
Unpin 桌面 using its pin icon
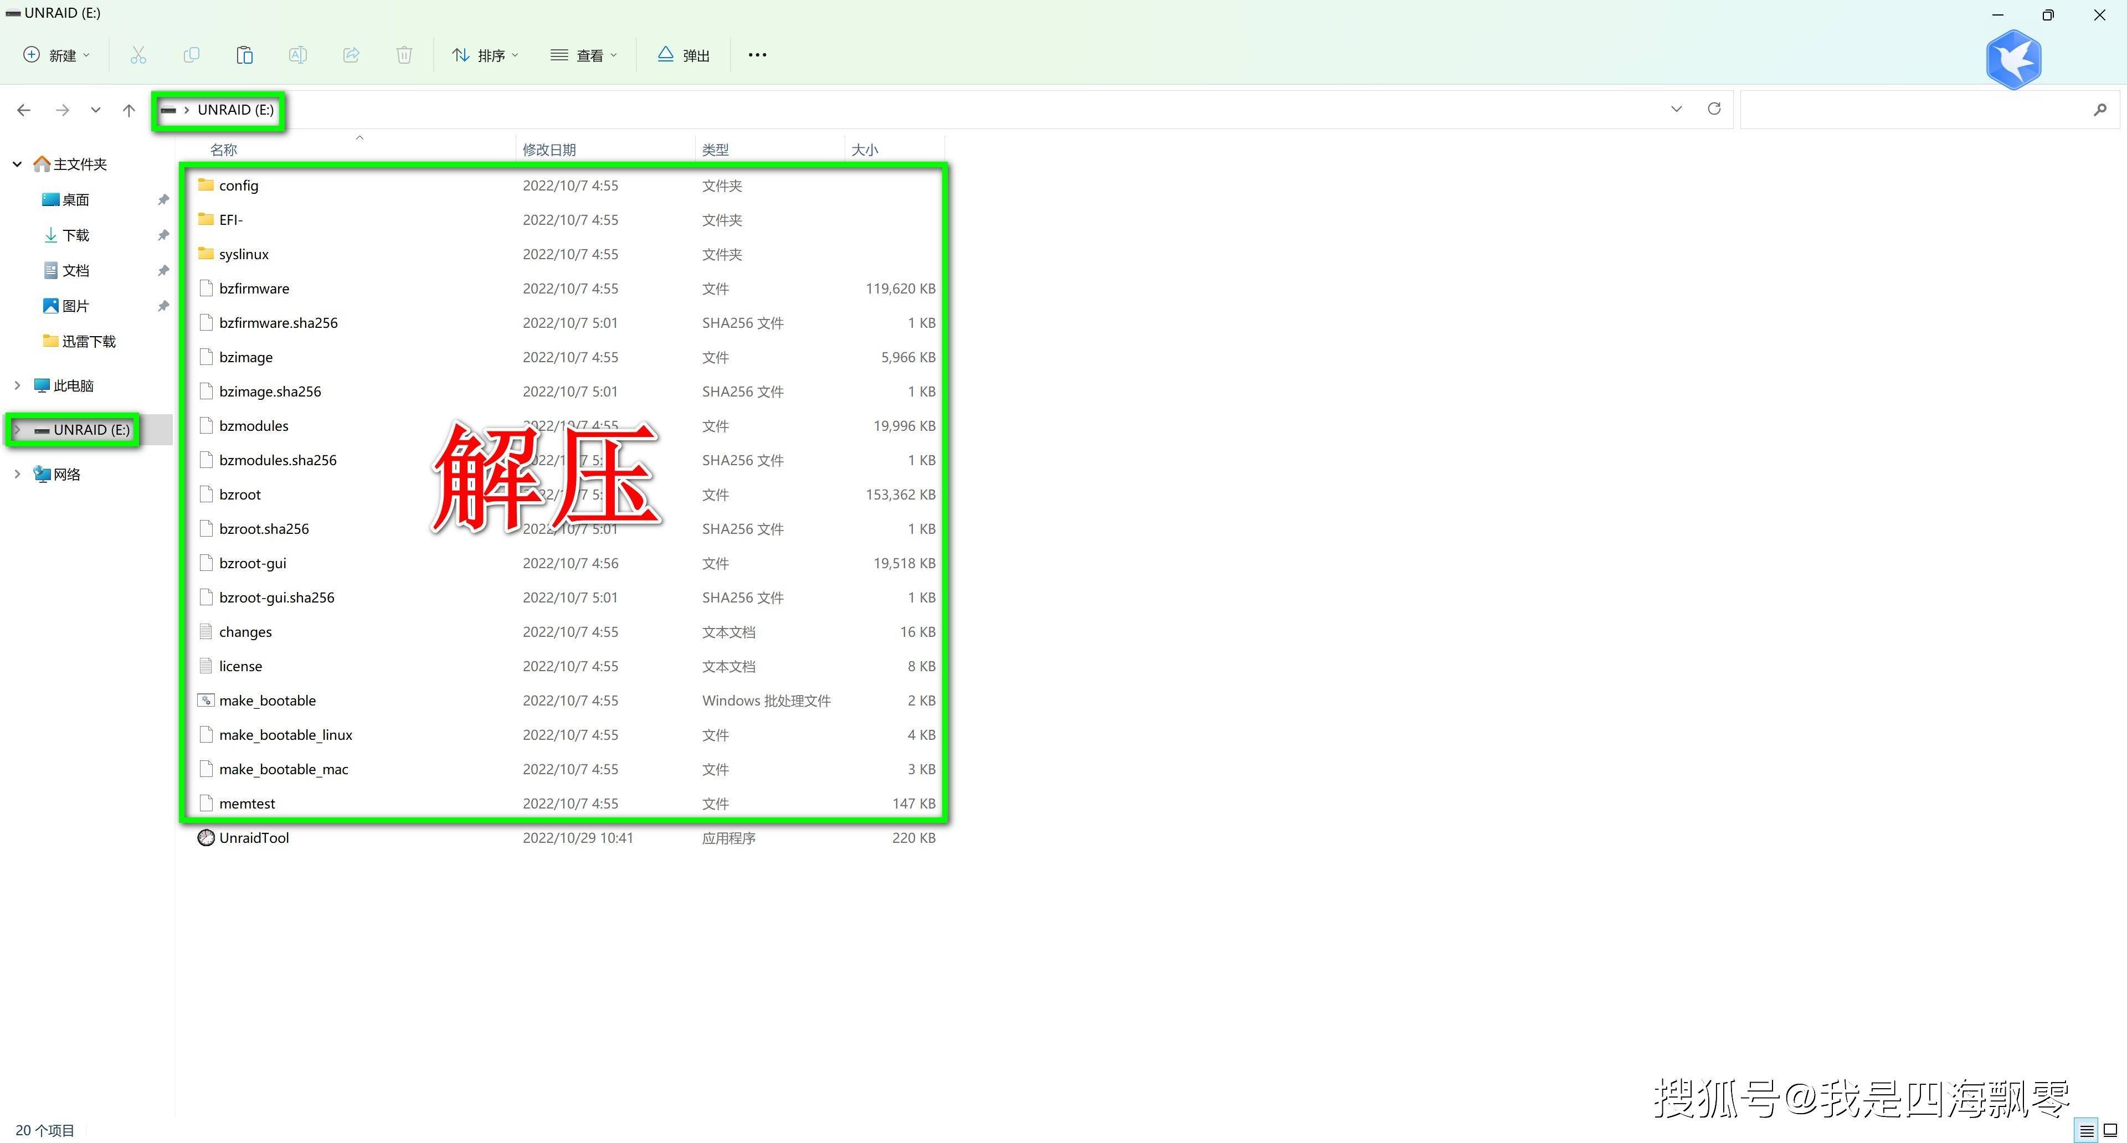point(163,200)
